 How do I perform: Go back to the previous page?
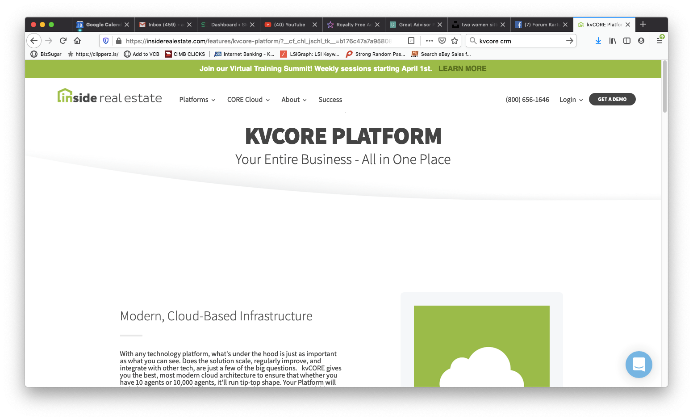coord(34,41)
